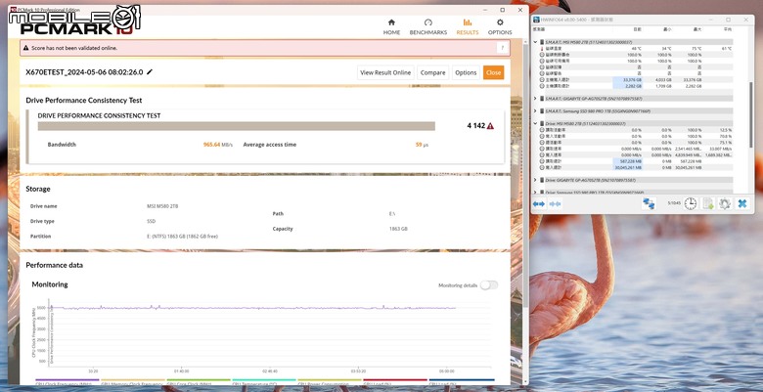Expand the Drive: GIGABYTE GP-AG70S2TB group
This screenshot has height=392, width=763.
[x=536, y=180]
